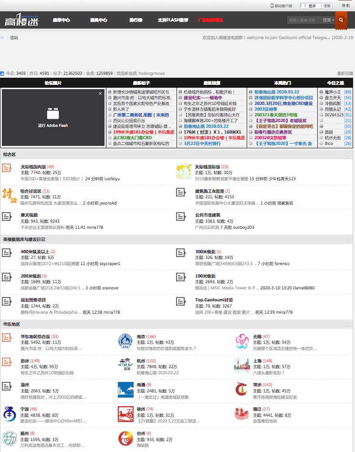Open the 天际线国内版 orange forum icon
The height and width of the screenshot is (452, 355).
(x=7, y=168)
